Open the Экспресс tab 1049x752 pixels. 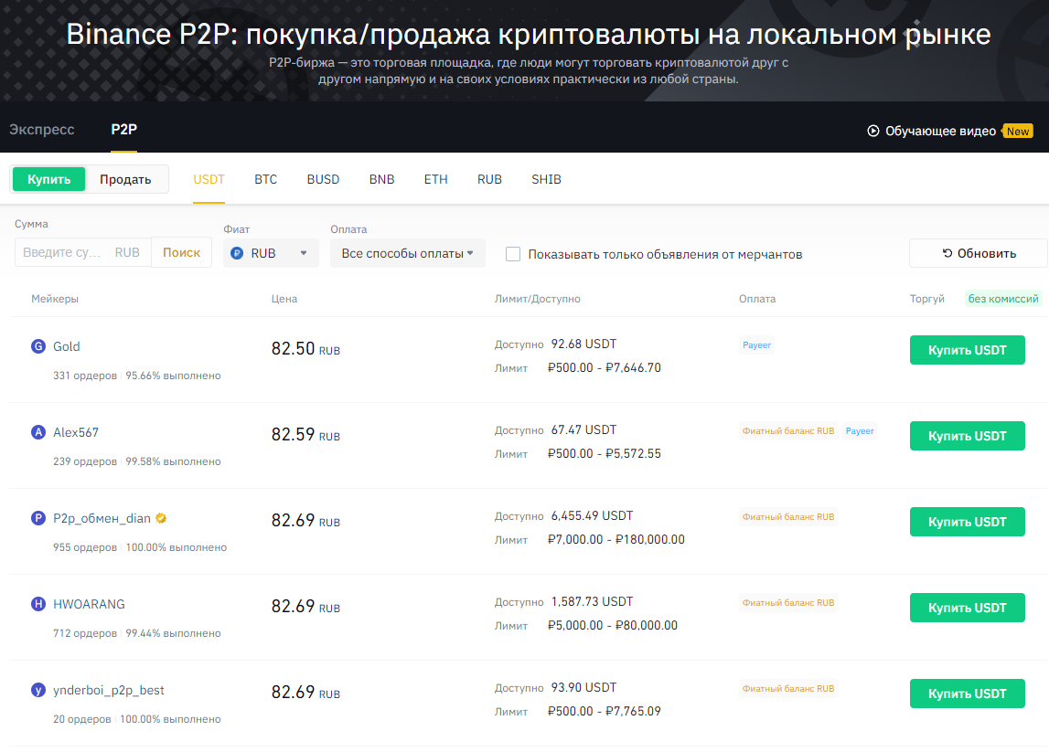(x=42, y=130)
